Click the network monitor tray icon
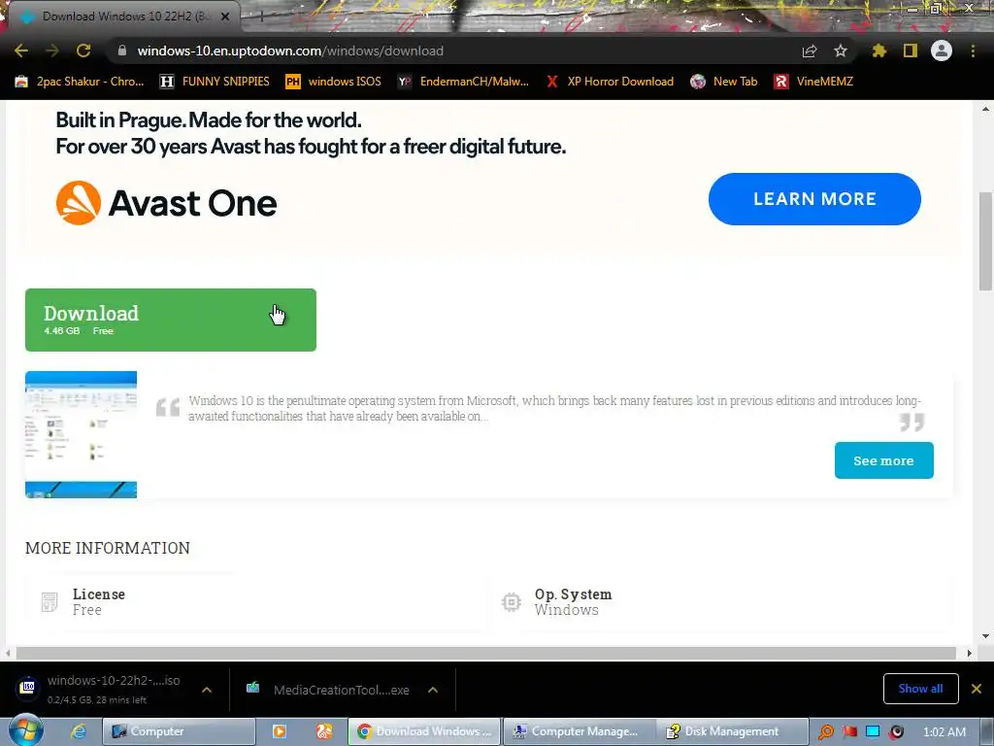This screenshot has width=994, height=746. (873, 732)
